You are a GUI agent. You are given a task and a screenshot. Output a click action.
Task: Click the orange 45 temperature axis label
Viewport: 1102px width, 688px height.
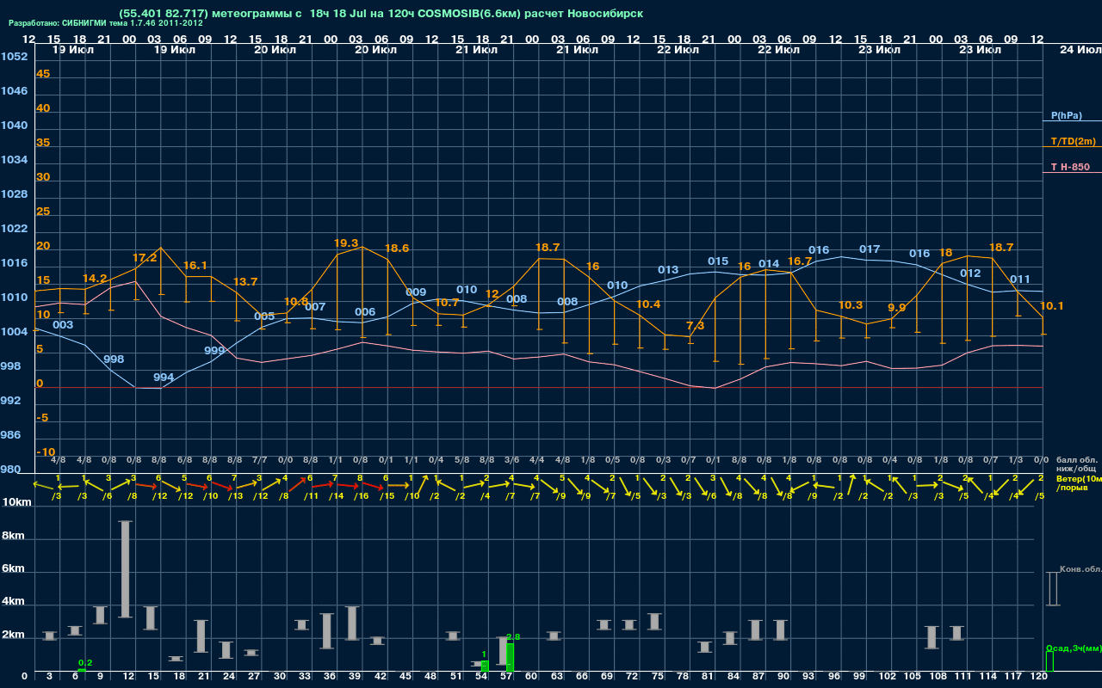(43, 74)
